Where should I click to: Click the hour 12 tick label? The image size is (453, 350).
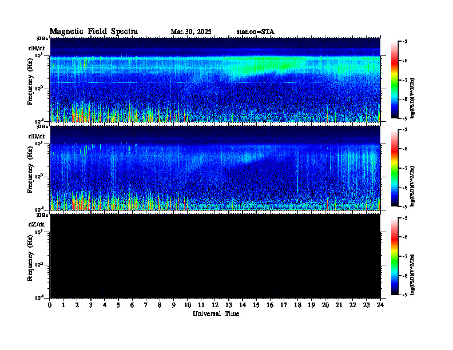215,305
